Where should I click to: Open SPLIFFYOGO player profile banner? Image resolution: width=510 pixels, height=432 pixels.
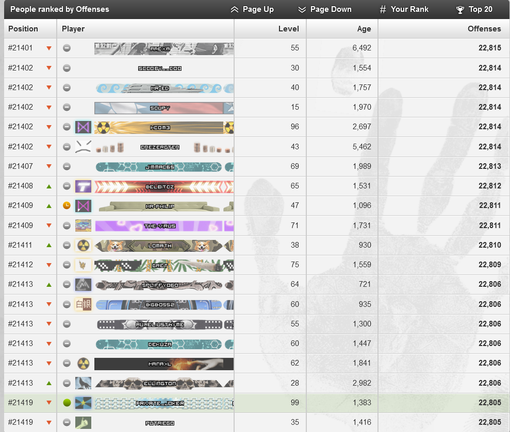(164, 285)
